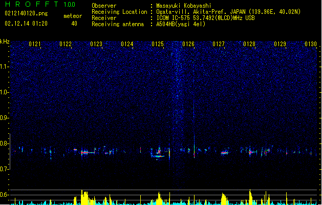Click time marker 0127
322x205 pixels.
(219, 44)
